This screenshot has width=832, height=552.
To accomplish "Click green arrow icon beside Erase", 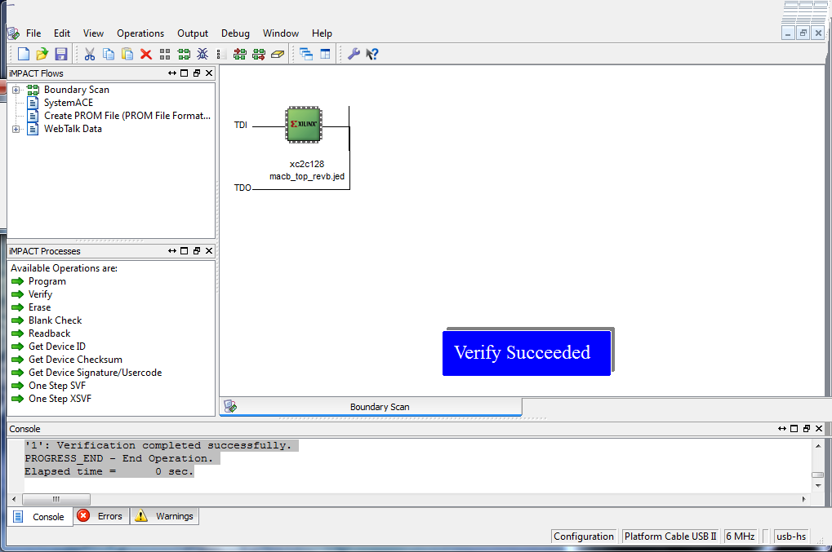I will pos(17,307).
